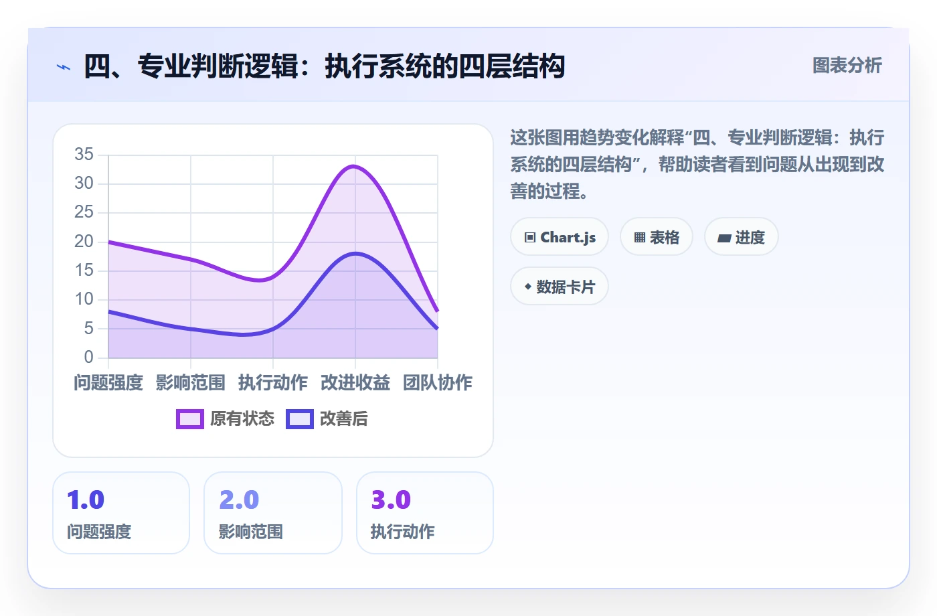Image resolution: width=937 pixels, height=616 pixels.
Task: Click the bar icon on 进度 tag
Action: [724, 238]
